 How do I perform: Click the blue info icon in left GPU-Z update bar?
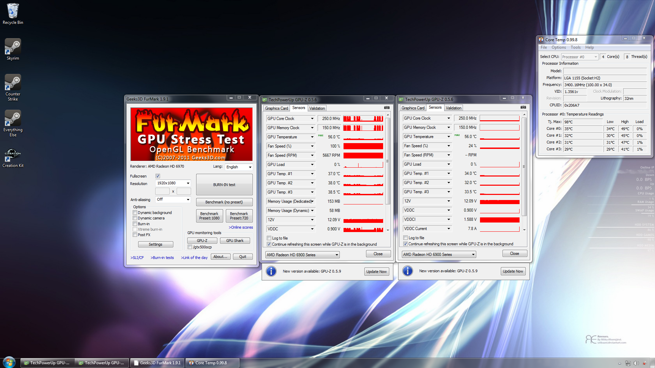(271, 271)
